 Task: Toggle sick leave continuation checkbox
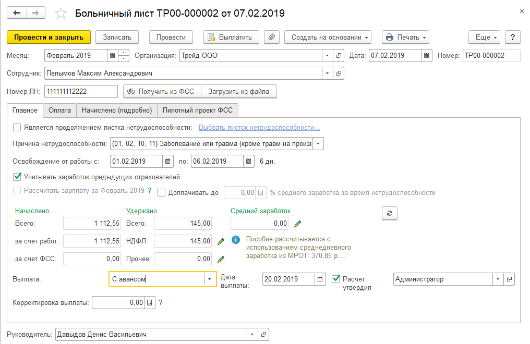17,127
